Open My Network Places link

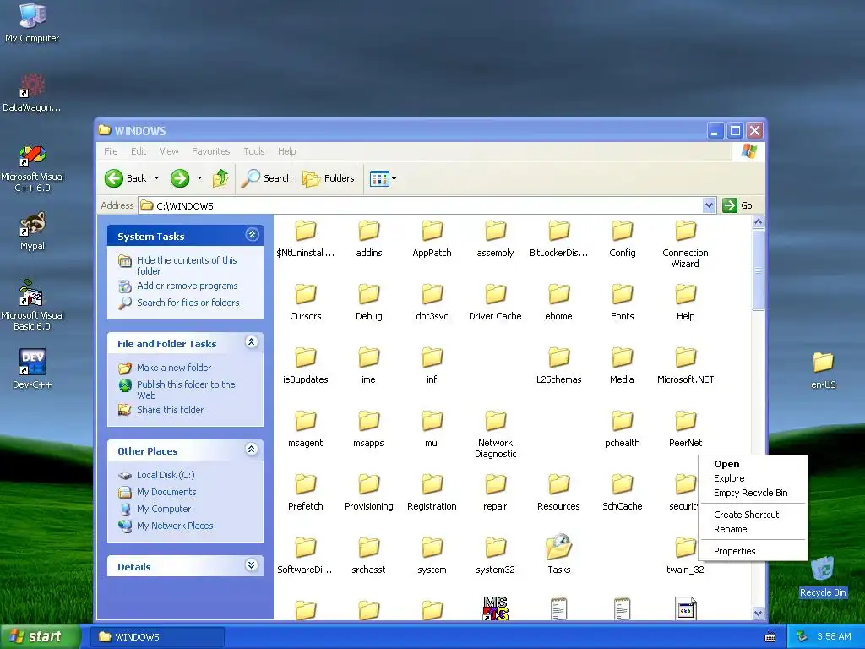(x=175, y=526)
